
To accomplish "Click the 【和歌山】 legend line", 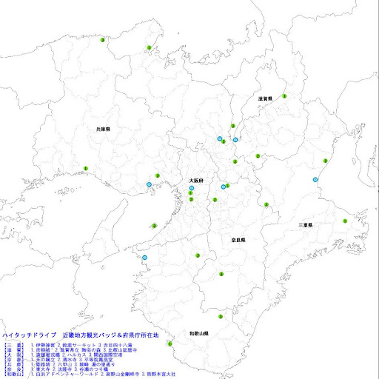I will (90, 374).
